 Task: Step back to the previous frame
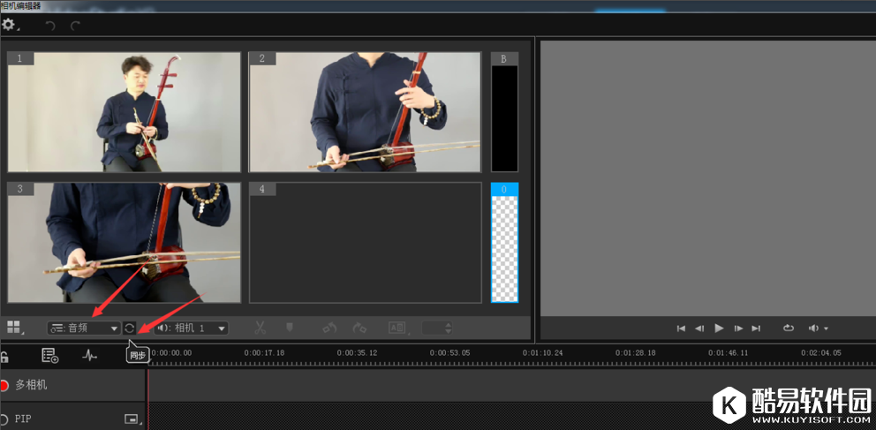coord(699,328)
